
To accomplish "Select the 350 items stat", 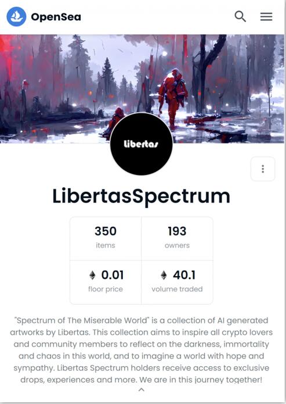I will click(106, 238).
